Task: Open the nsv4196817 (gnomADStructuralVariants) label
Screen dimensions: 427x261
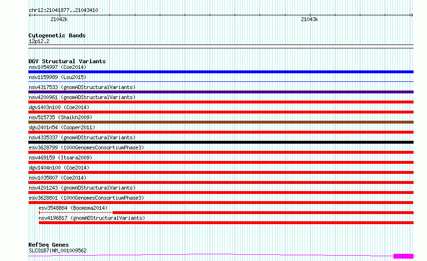Action: 92,218
